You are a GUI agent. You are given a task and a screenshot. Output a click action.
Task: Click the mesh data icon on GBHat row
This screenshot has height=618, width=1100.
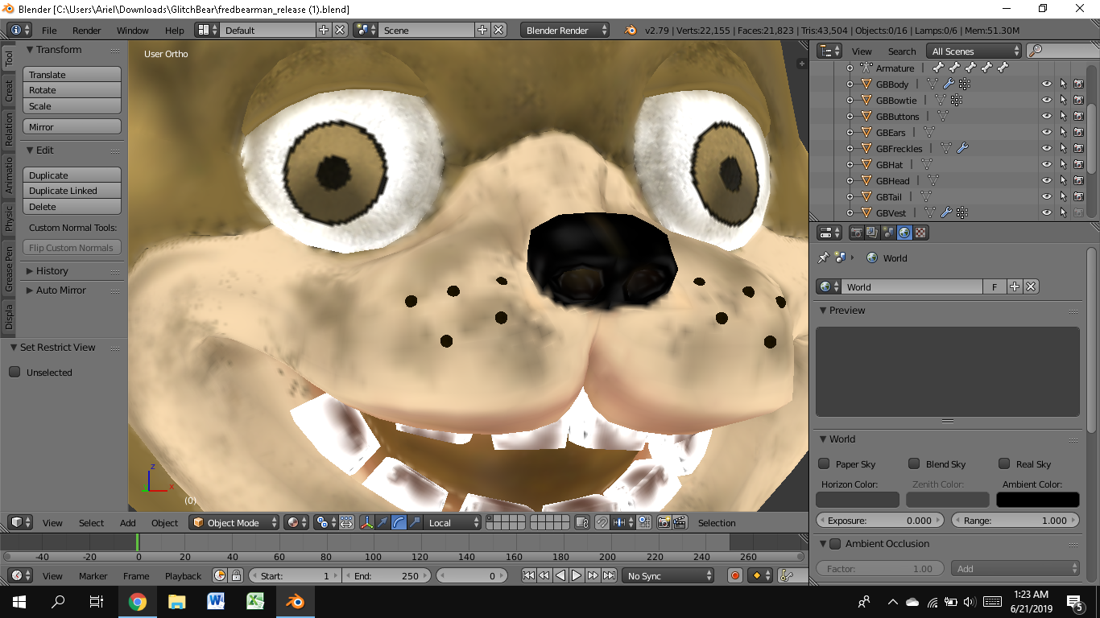(x=927, y=165)
